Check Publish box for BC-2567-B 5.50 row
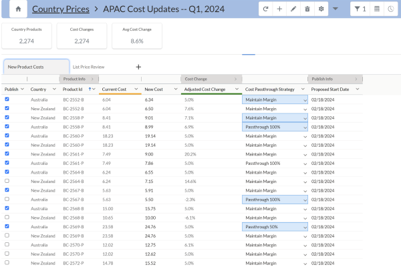The width and height of the screenshot is (401, 267). point(7,199)
